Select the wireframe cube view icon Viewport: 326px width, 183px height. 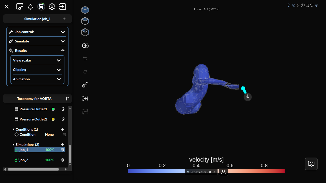85,32
